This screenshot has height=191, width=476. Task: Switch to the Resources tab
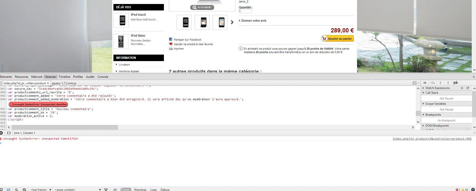[21, 77]
